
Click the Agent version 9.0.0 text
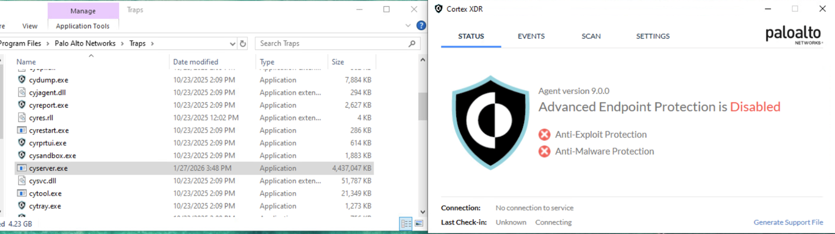click(574, 91)
